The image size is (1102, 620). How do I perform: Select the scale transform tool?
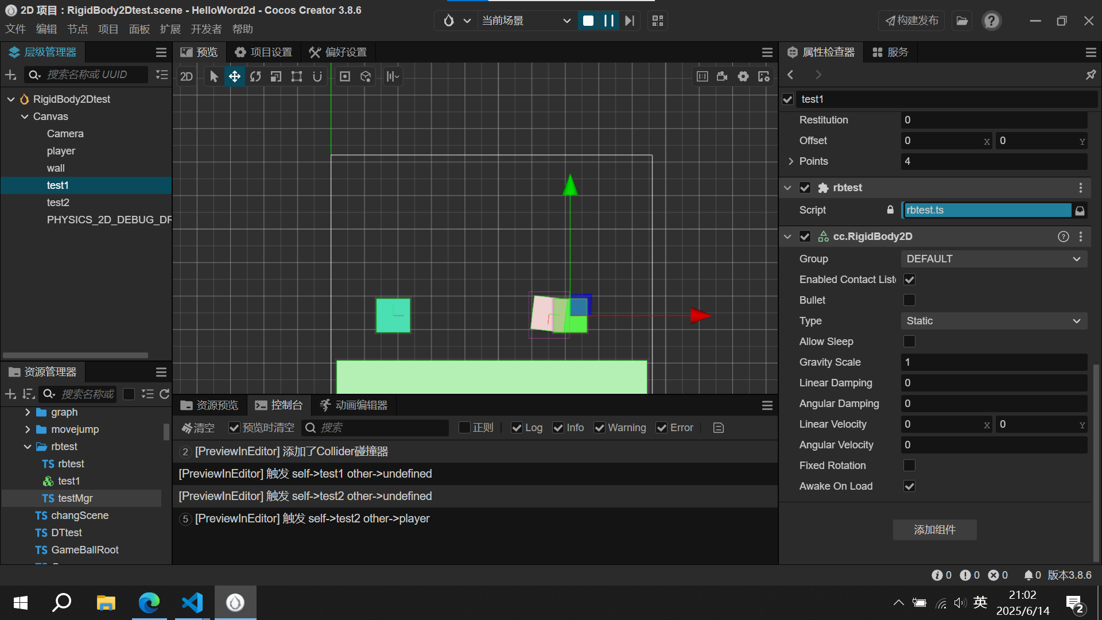(276, 76)
